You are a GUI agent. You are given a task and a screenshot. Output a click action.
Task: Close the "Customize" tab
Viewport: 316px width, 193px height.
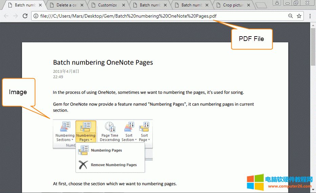click(x=123, y=5)
